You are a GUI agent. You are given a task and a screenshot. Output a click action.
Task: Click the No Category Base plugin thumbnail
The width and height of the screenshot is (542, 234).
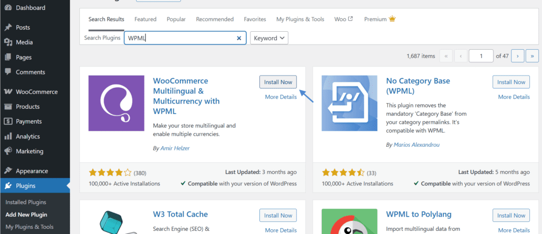[349, 103]
